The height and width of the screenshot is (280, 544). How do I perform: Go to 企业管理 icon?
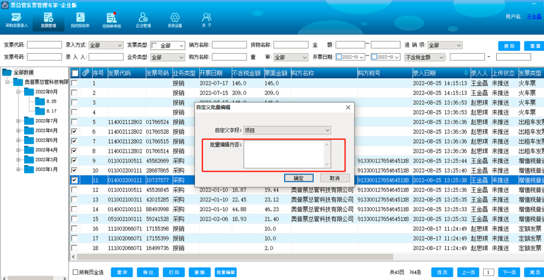(x=143, y=20)
